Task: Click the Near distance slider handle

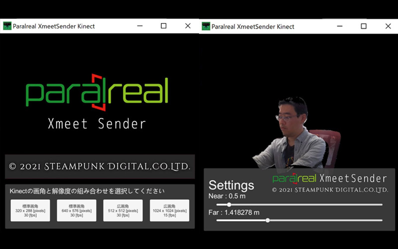Action: (229, 205)
